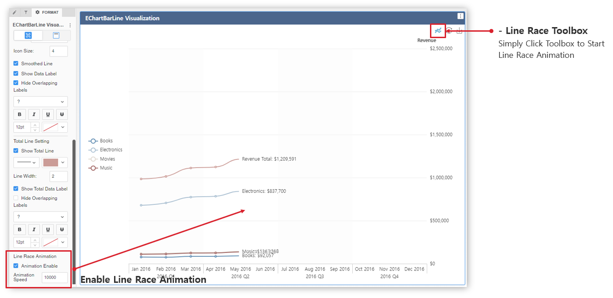Screen dimensions: 613x298
Task: Select the pencil edit icon tab
Action: [x=14, y=12]
